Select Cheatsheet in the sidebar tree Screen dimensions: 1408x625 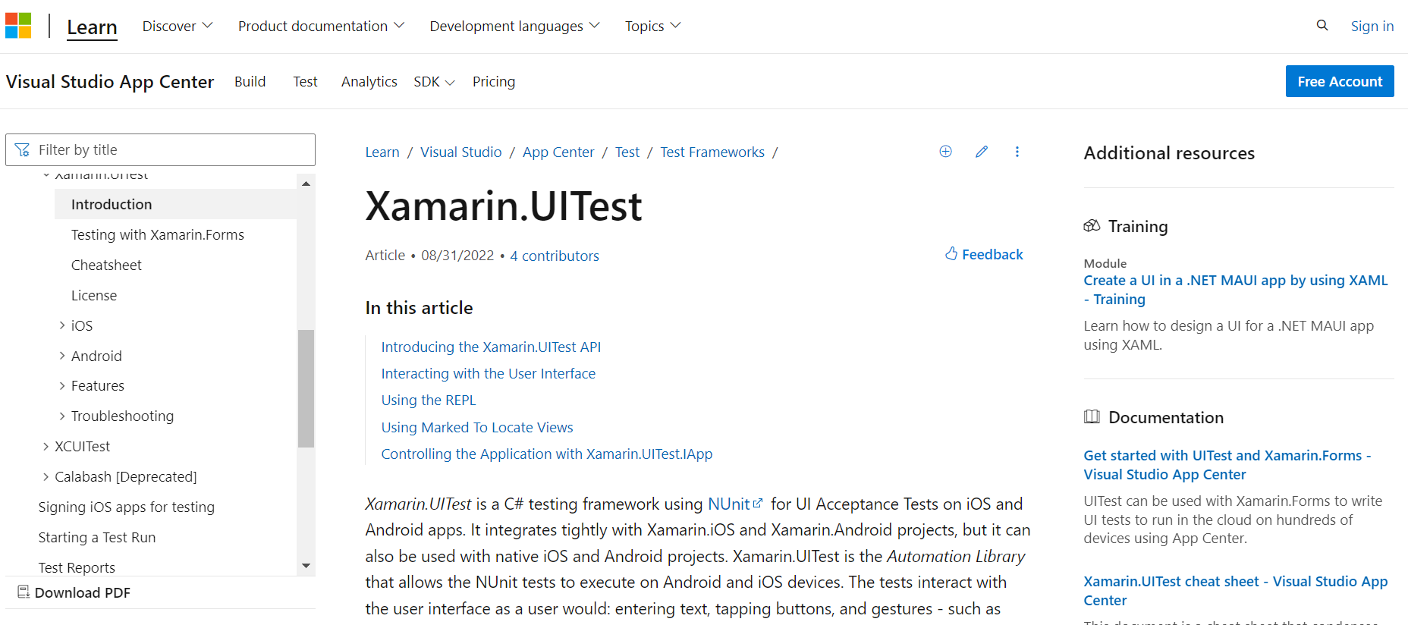click(106, 265)
